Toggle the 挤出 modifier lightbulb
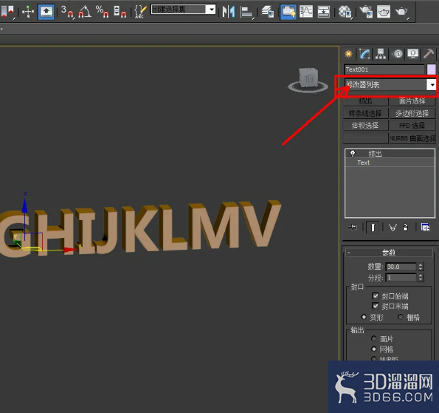Screen dimensions: 439x413 click(x=353, y=154)
